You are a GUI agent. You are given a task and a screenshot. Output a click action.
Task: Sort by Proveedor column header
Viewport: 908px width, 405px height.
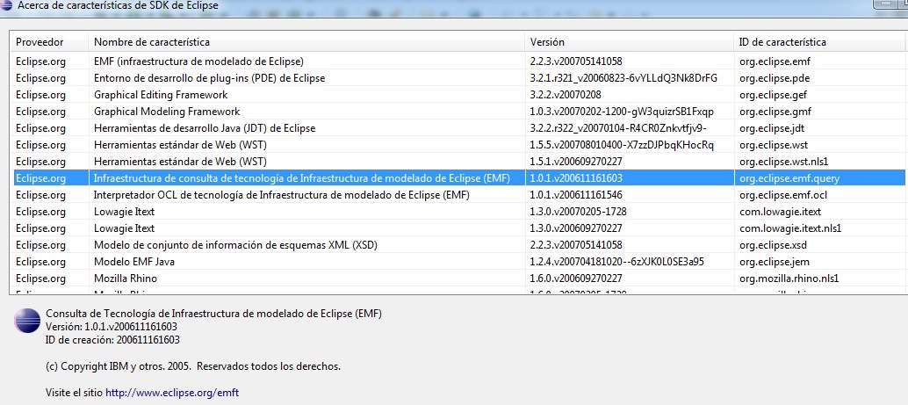[49, 42]
